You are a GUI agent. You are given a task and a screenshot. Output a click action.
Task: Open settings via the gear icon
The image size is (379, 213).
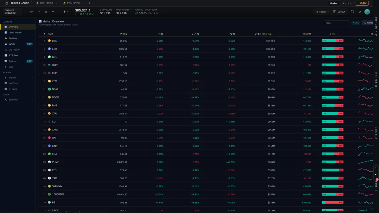point(360,12)
